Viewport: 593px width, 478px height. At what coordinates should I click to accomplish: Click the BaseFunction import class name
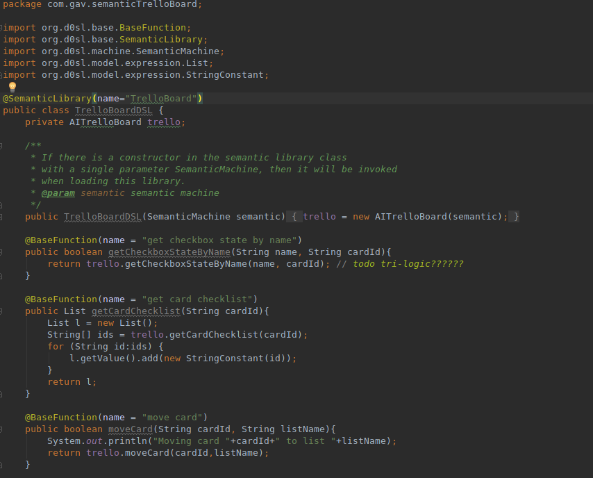pos(153,28)
